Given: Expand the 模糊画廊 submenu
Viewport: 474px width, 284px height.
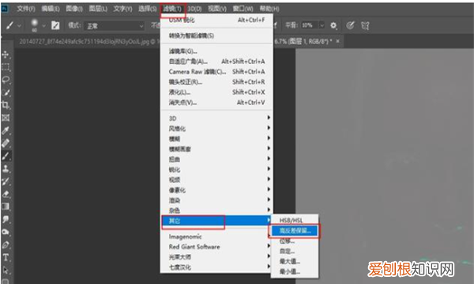Looking at the screenshot, I should coord(216,149).
